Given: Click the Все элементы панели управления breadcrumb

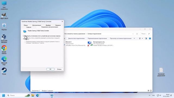Looking at the screenshot, I should click(75, 34).
